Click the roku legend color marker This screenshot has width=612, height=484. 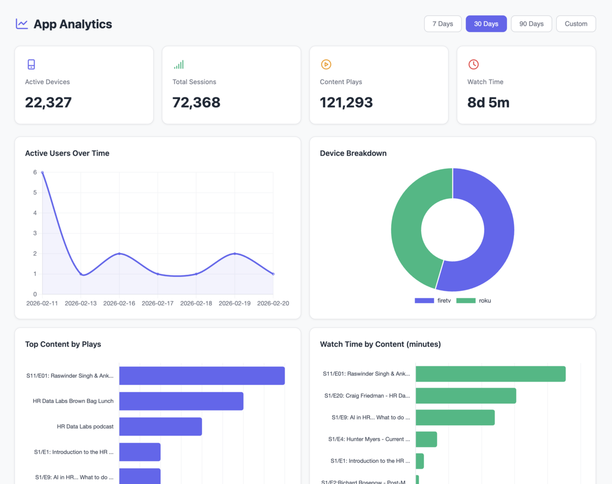(x=465, y=300)
